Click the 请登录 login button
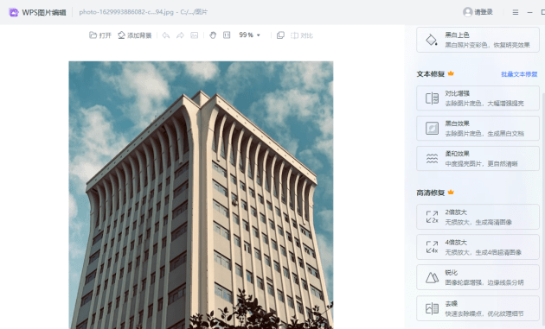Image resolution: width=545 pixels, height=329 pixels. [478, 12]
